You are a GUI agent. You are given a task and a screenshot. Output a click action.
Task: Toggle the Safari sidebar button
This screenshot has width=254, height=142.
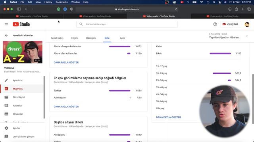(19, 9)
